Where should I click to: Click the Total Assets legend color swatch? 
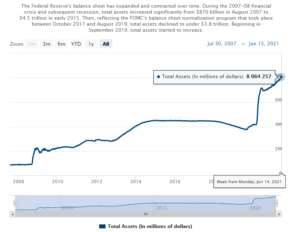tap(102, 226)
